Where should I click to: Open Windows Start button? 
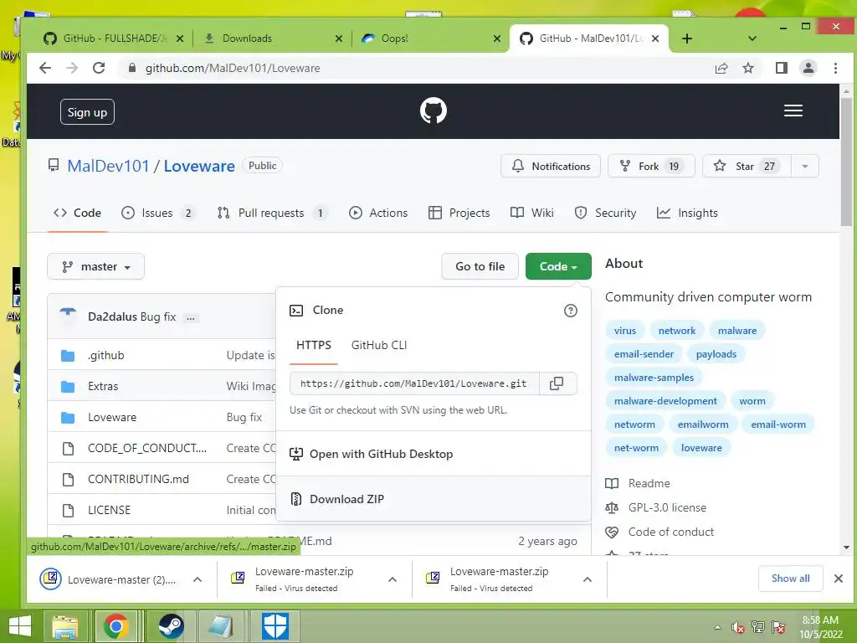coord(20,626)
